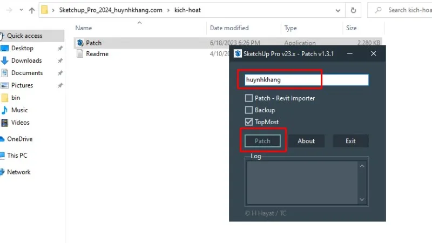Viewport: 432px width, 243px height.
Task: Click the refresh button beside address bar
Action: (x=353, y=10)
